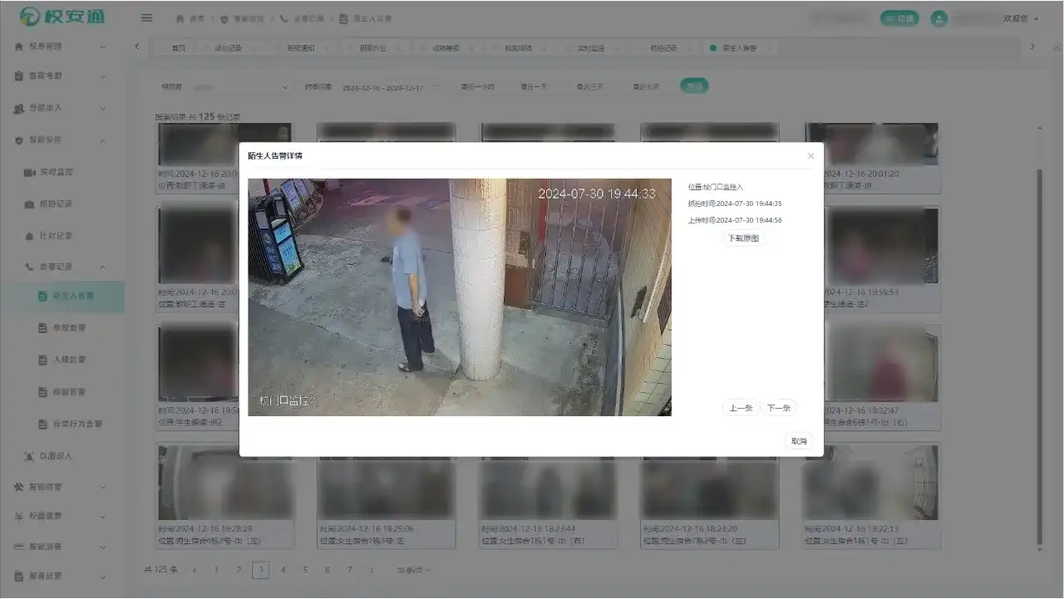Go to next record with 下一条
This screenshot has height=599, width=1064.
click(778, 408)
